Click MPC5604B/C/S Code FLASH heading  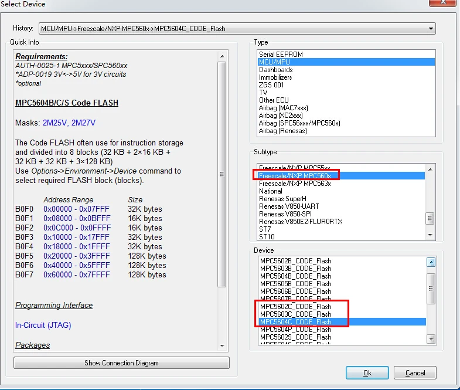pos(67,103)
